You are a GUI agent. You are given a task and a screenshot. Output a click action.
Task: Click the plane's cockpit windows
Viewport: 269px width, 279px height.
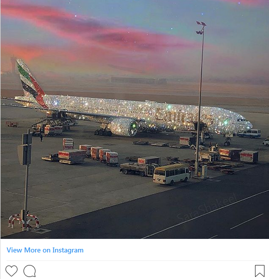[242, 120]
